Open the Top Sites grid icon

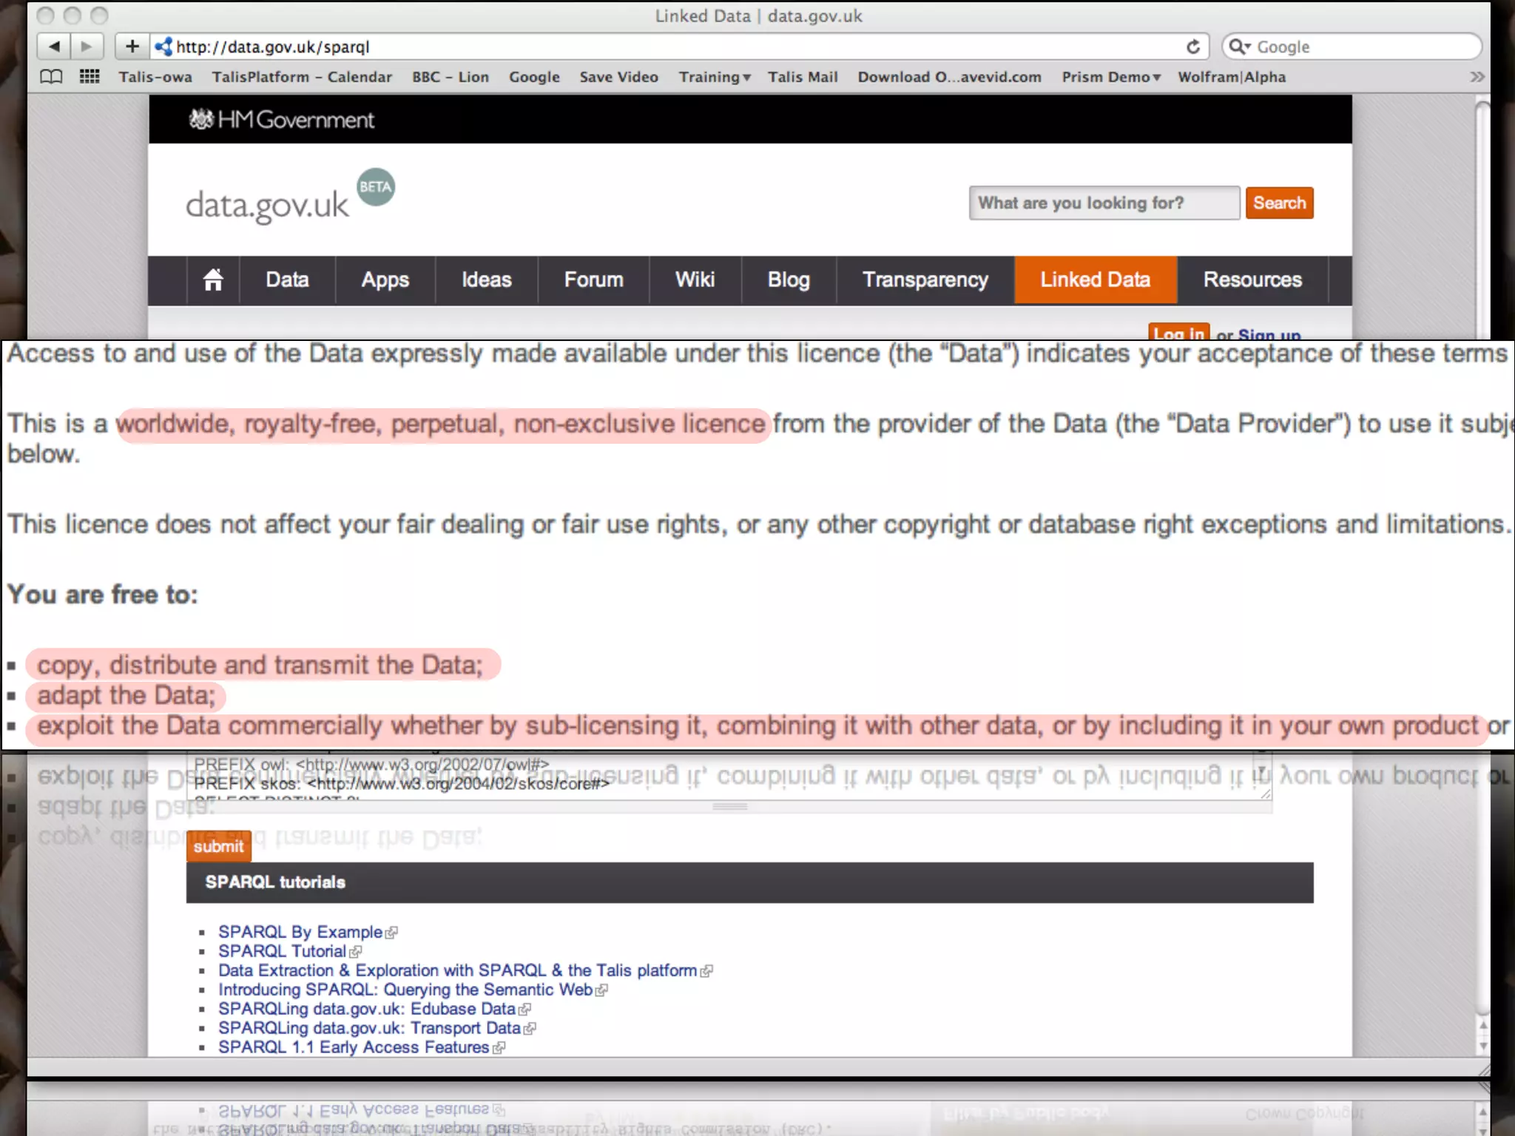[90, 76]
